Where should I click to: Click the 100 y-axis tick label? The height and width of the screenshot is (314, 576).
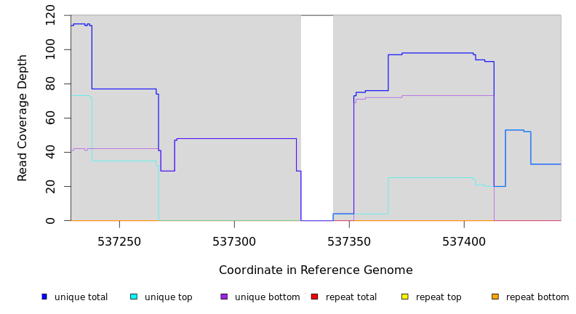click(x=50, y=49)
